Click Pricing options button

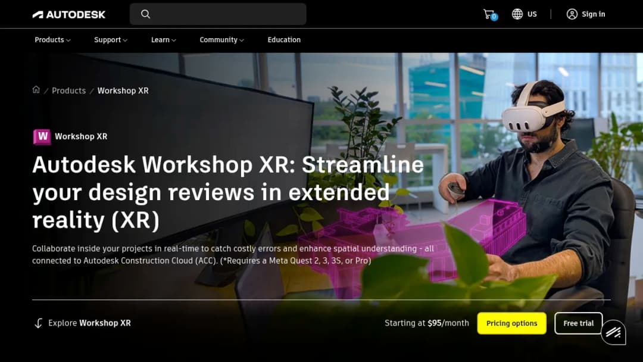click(x=512, y=323)
